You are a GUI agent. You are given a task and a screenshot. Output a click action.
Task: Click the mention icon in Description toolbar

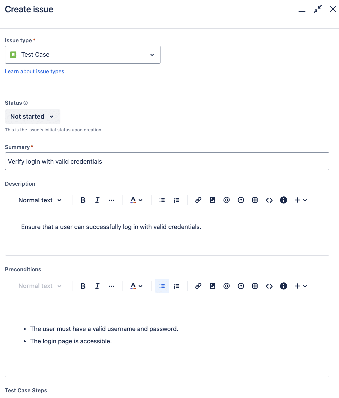point(227,200)
